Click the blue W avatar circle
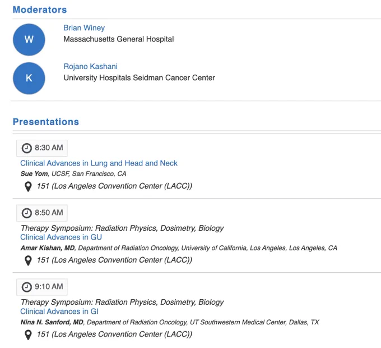Image resolution: width=381 pixels, height=348 pixels. click(x=29, y=40)
